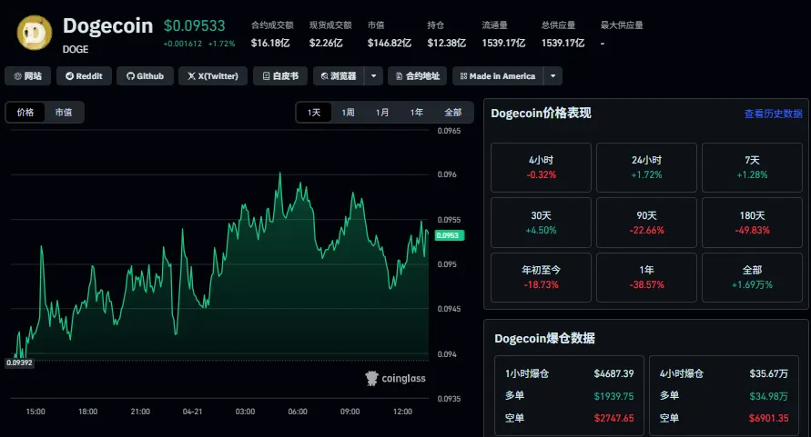
Task: Click the 合约地址 contract address button
Action: point(418,76)
